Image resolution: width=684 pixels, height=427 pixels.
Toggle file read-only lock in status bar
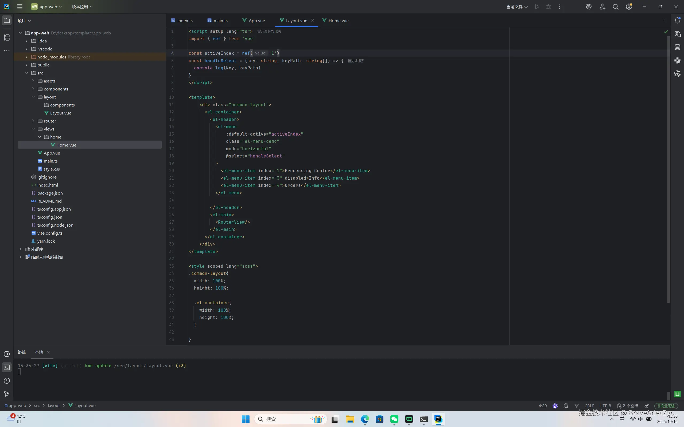pos(646,406)
